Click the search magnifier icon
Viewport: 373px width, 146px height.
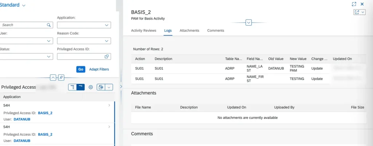pyautogui.click(x=48, y=25)
